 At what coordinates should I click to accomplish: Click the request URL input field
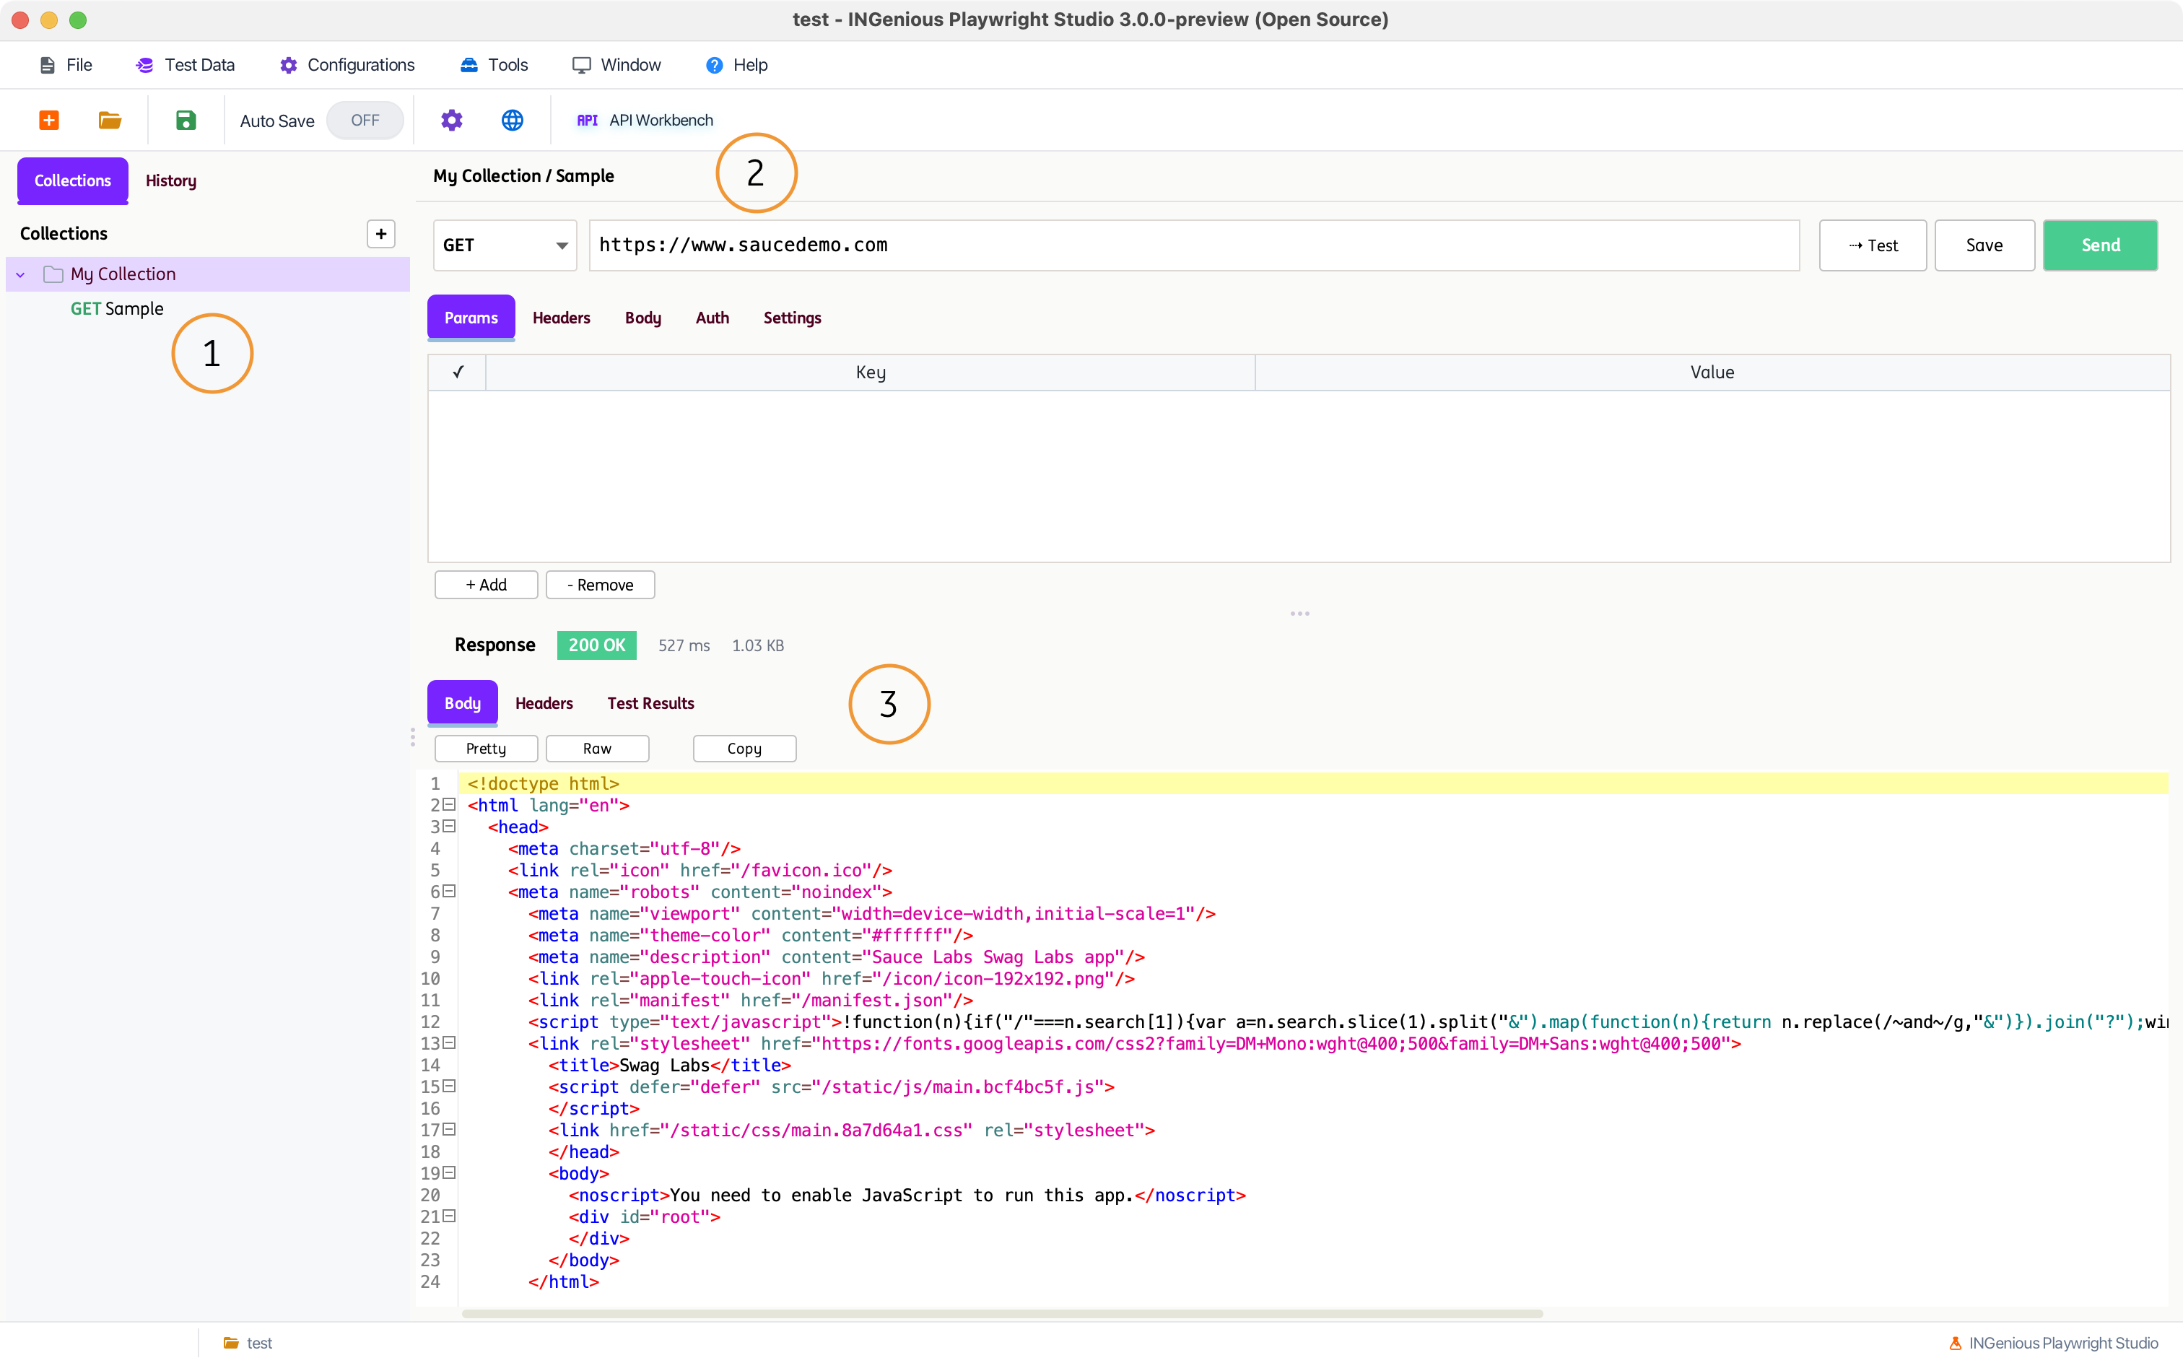(x=1194, y=245)
